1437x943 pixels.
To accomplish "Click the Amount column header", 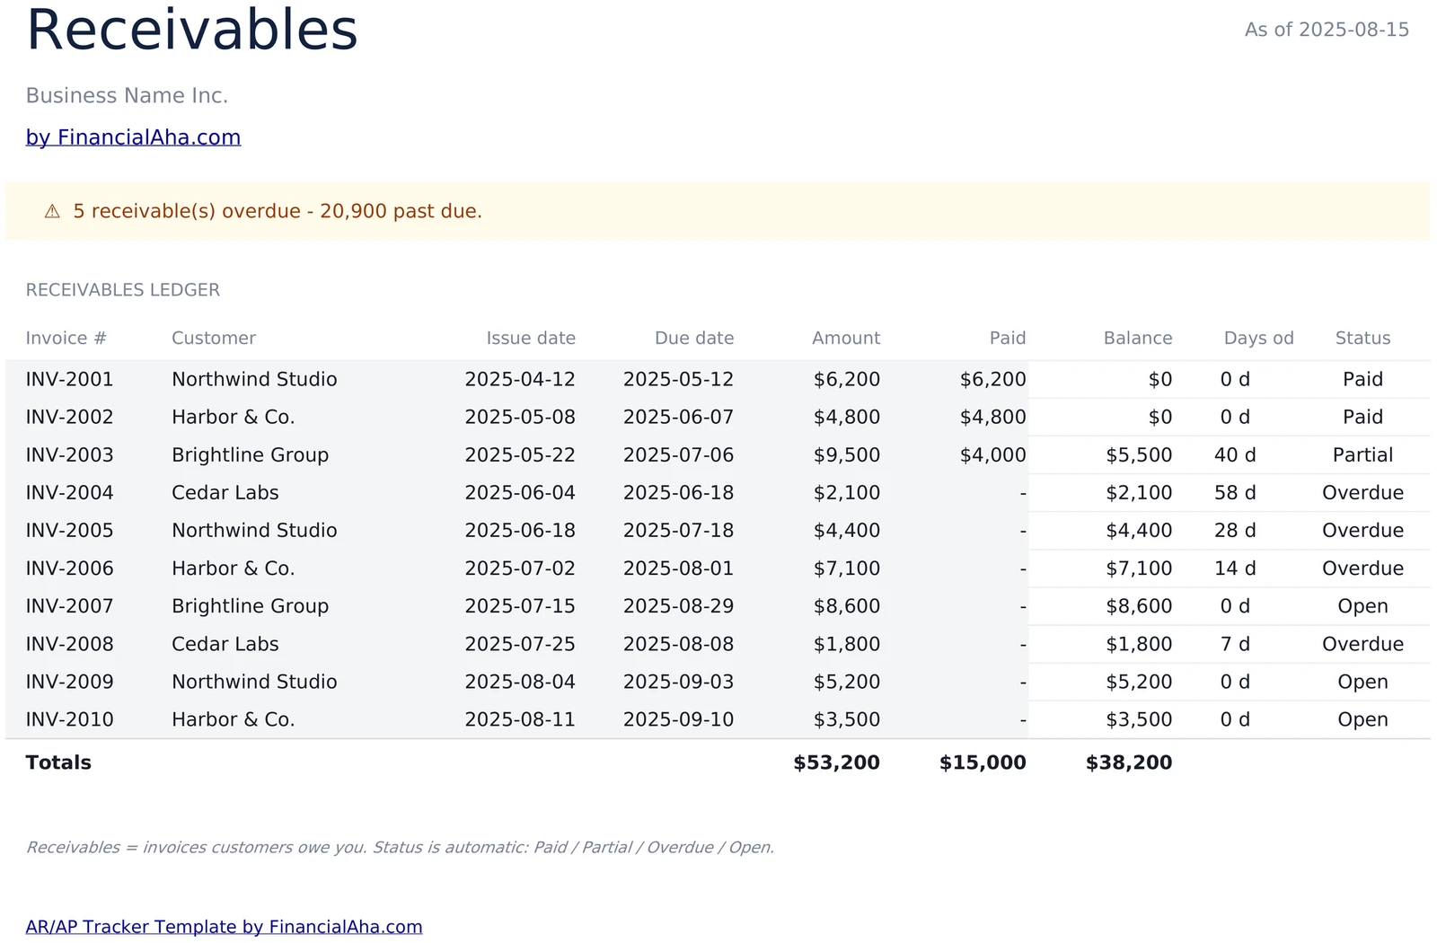I will (x=846, y=339).
